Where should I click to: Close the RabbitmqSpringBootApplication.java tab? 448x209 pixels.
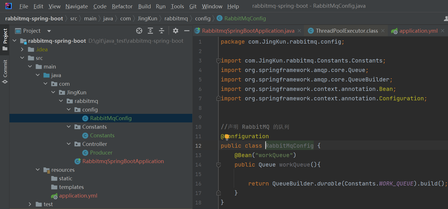299,31
